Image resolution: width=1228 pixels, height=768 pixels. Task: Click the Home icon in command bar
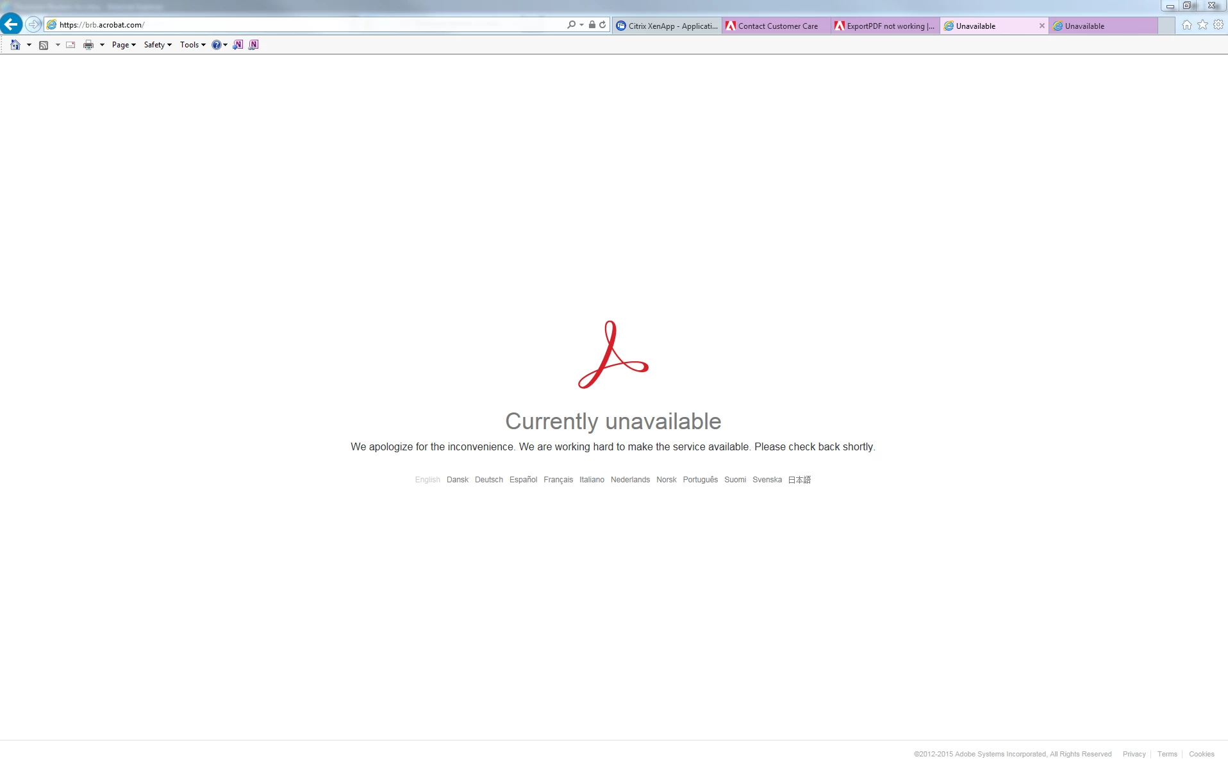point(15,45)
